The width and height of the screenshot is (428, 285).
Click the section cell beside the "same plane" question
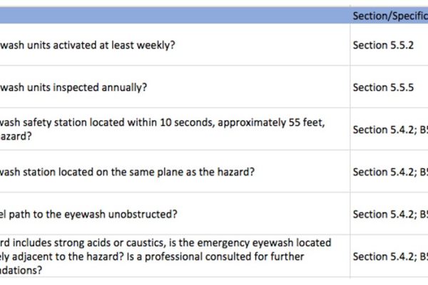pos(389,172)
